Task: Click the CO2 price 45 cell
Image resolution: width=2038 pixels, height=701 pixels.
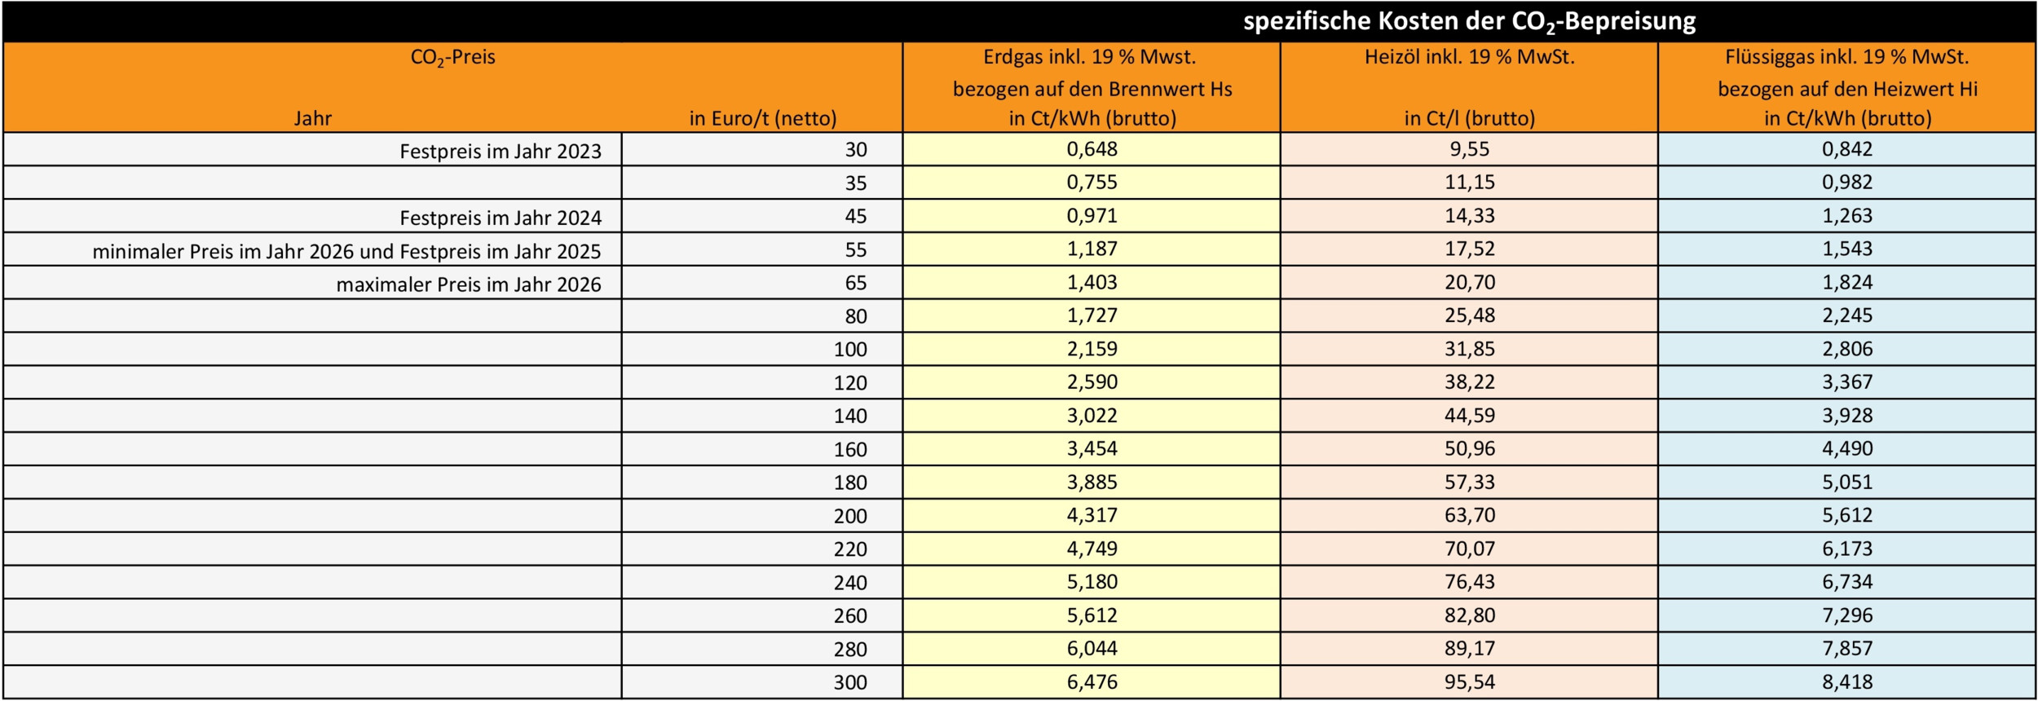Action: pos(762,216)
